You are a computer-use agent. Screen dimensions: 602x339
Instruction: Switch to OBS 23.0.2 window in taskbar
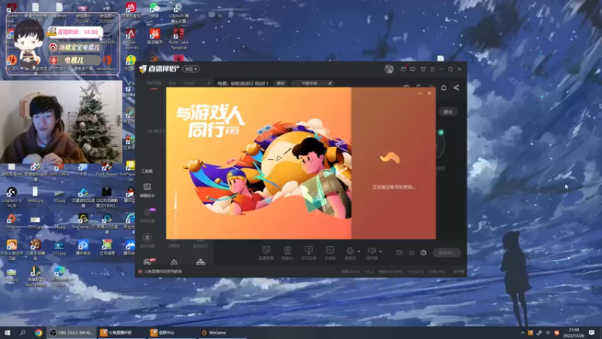71,333
